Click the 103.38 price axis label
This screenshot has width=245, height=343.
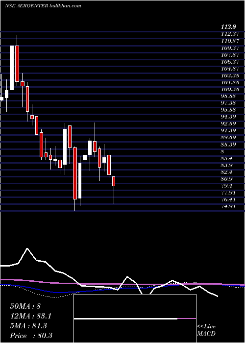[x=230, y=75]
